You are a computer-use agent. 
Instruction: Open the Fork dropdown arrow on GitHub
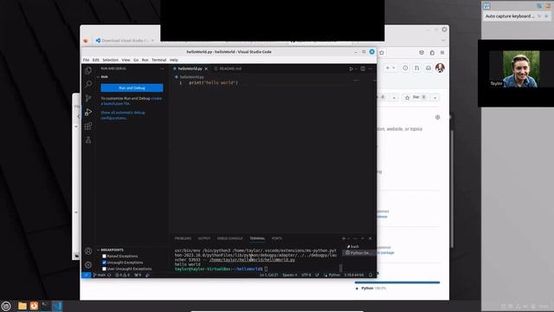tap(394, 98)
